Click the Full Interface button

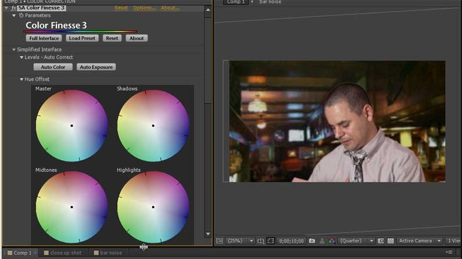coord(44,38)
